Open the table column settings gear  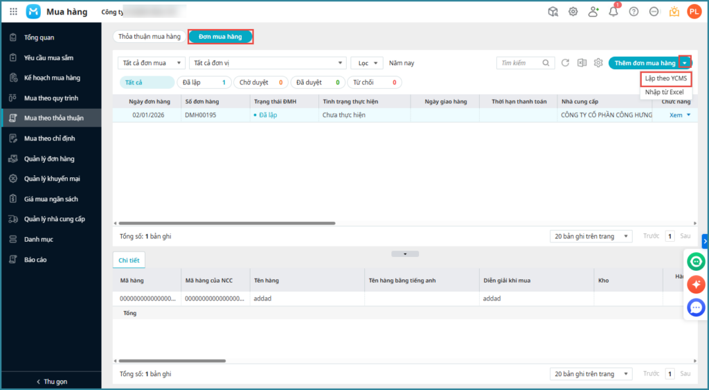598,63
